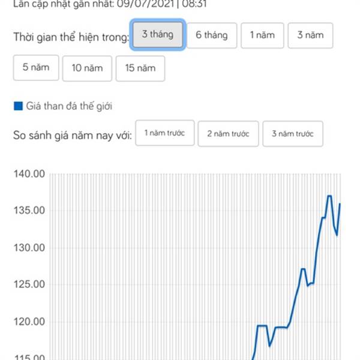Compare with 3 năm trước prices
360x360 pixels.
[293, 134]
